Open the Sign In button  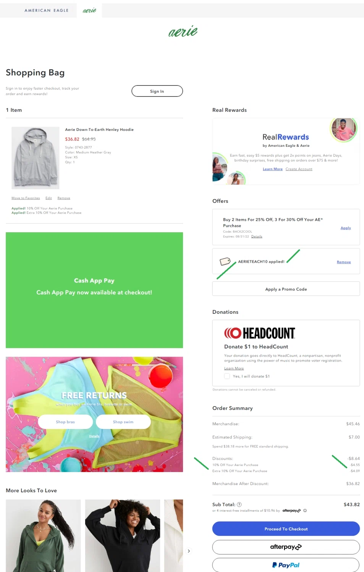[157, 91]
